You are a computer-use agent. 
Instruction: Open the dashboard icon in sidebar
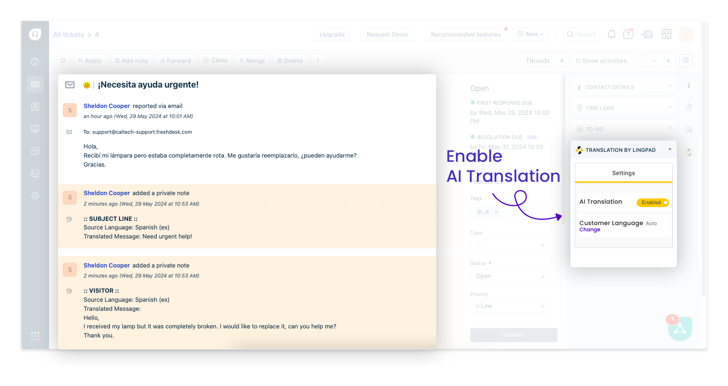[x=35, y=62]
